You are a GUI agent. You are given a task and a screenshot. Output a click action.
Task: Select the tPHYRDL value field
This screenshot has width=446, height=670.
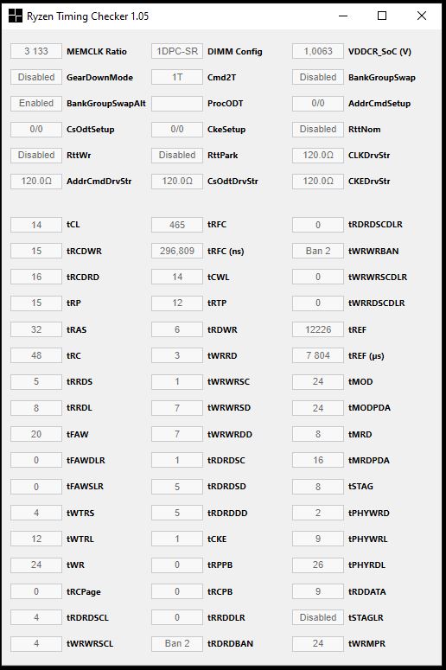(318, 565)
